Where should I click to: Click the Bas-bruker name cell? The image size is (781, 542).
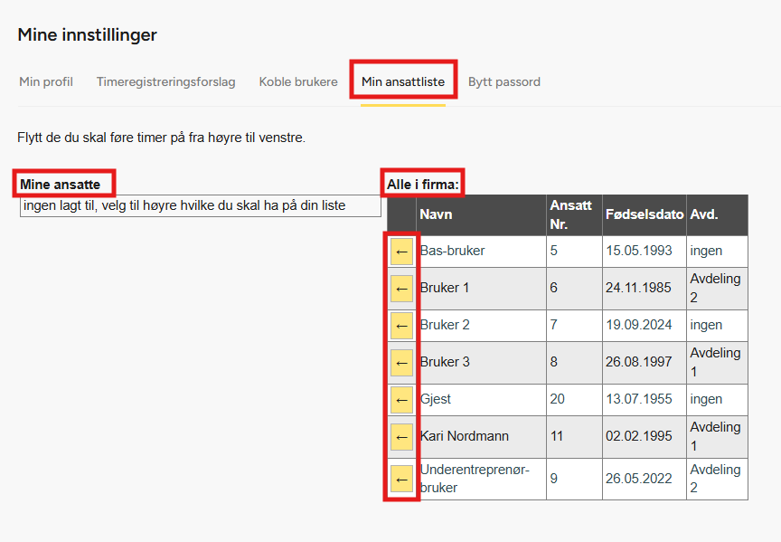(453, 252)
